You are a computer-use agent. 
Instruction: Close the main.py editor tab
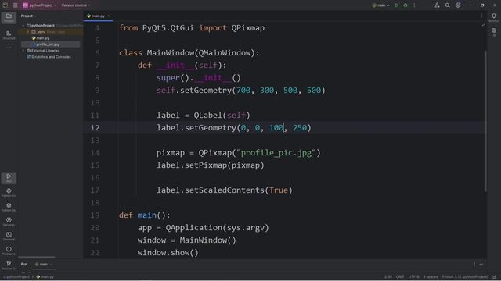[x=109, y=16]
